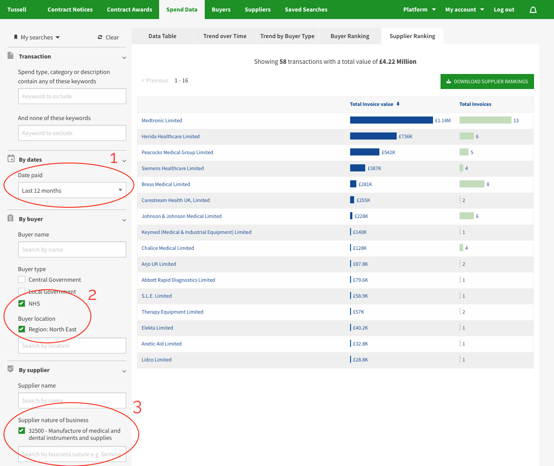Click the Transaction document icon

(x=11, y=56)
